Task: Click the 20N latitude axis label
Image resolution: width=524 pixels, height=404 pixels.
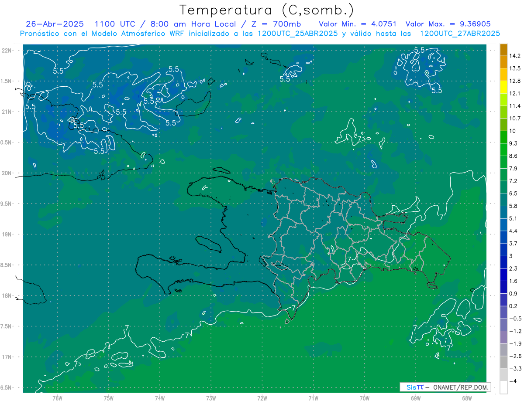Action: [x=7, y=173]
